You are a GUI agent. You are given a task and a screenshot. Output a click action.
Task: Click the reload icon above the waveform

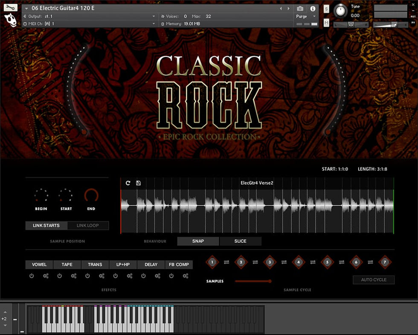pos(128,183)
